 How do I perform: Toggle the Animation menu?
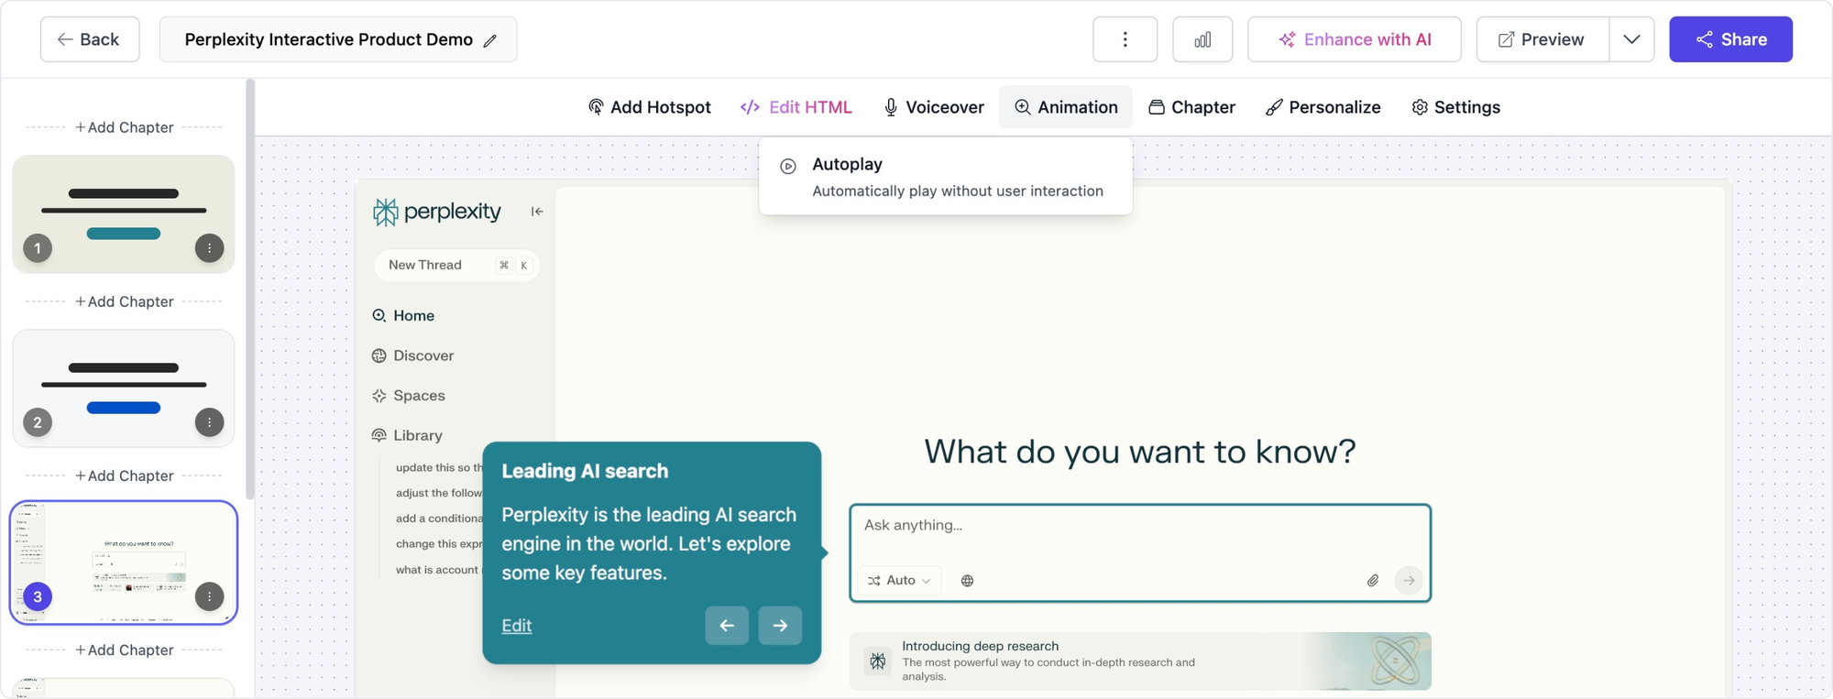click(x=1066, y=107)
